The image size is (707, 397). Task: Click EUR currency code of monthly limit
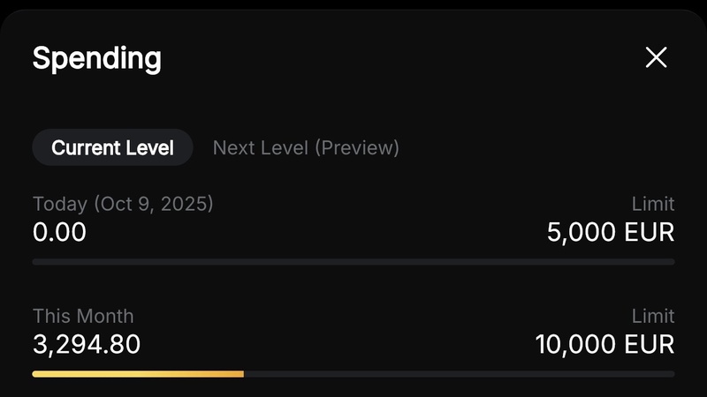tap(650, 344)
